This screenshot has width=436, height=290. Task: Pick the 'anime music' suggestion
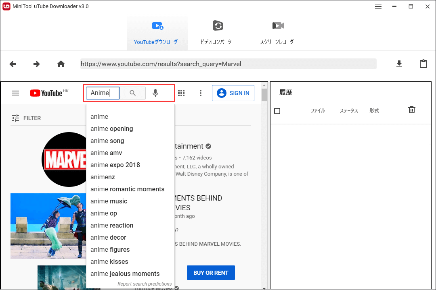(x=130, y=201)
